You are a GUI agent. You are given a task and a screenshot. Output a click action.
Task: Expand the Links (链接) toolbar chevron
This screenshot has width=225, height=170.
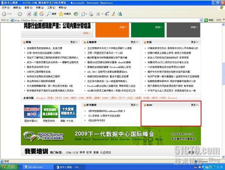[x=224, y=20]
